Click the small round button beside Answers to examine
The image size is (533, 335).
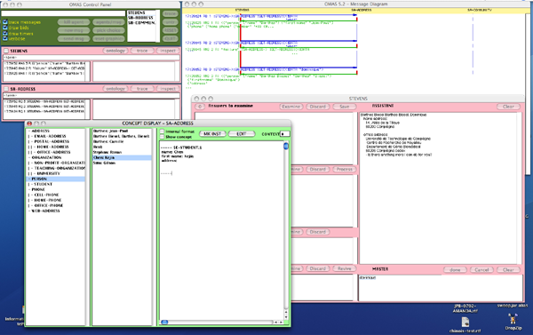tap(200, 107)
